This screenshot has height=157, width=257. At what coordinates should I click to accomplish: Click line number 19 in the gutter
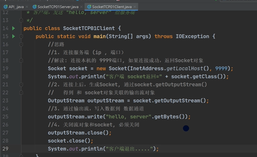click(x=5, y=68)
